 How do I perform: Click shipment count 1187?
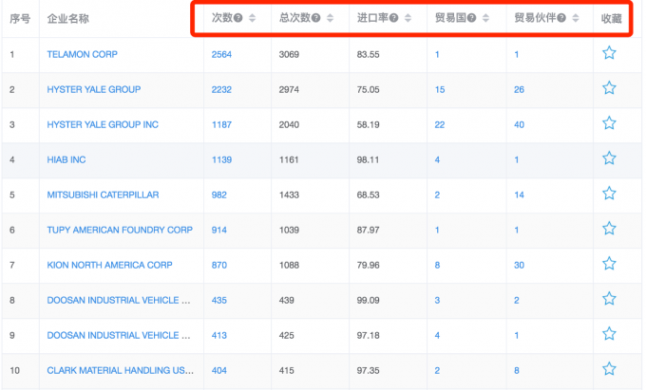click(221, 124)
